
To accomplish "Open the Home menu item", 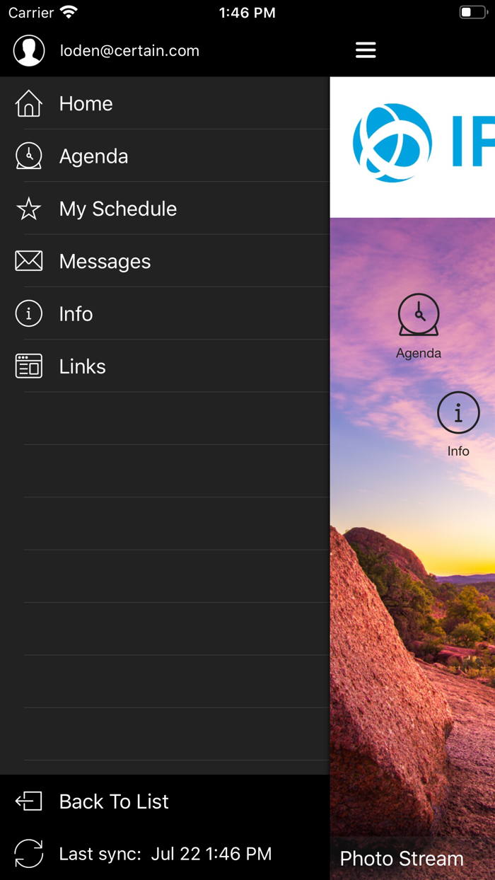I will (165, 103).
